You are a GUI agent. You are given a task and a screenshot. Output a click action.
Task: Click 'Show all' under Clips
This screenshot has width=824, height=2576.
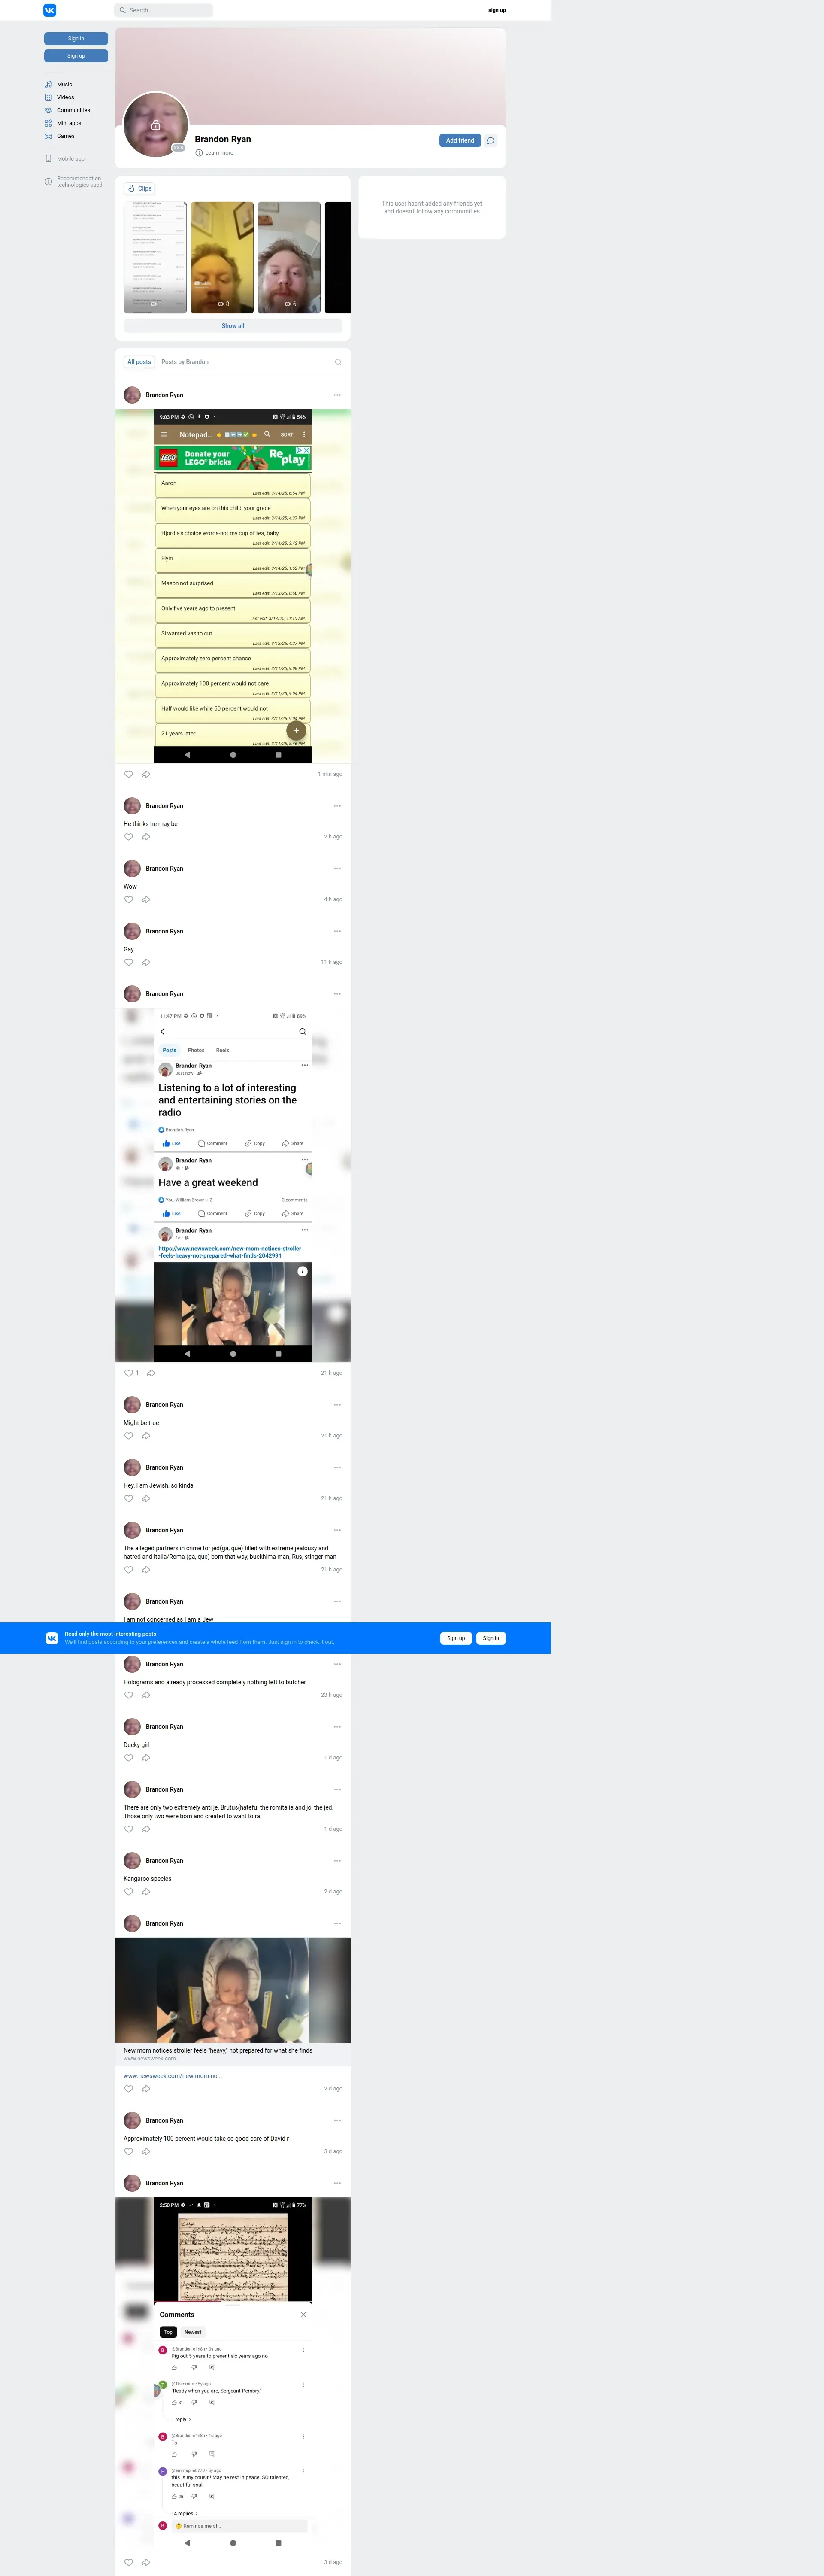point(233,326)
